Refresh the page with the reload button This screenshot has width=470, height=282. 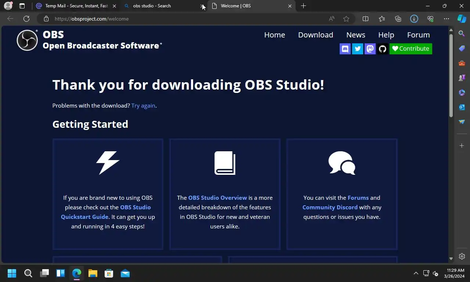click(x=26, y=19)
